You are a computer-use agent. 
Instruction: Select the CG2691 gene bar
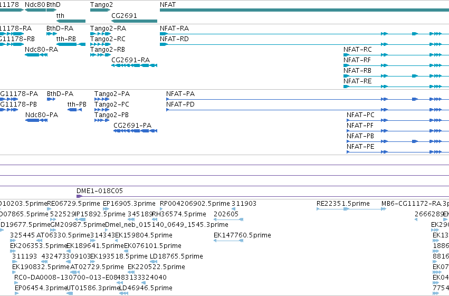135,21
